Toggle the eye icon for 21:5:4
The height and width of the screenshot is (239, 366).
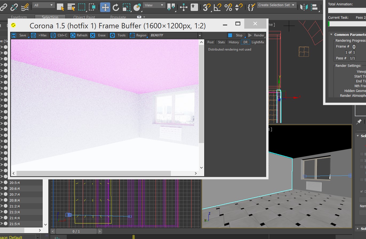click(x=1, y=224)
